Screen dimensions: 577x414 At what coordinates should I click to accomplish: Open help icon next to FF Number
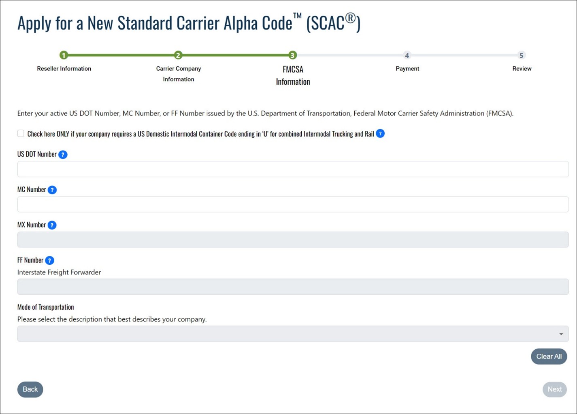pyautogui.click(x=49, y=260)
